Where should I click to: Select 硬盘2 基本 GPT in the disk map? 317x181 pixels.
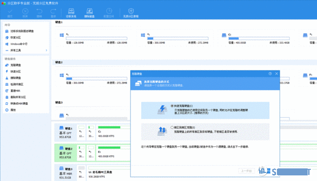pyautogui.click(x=66, y=153)
